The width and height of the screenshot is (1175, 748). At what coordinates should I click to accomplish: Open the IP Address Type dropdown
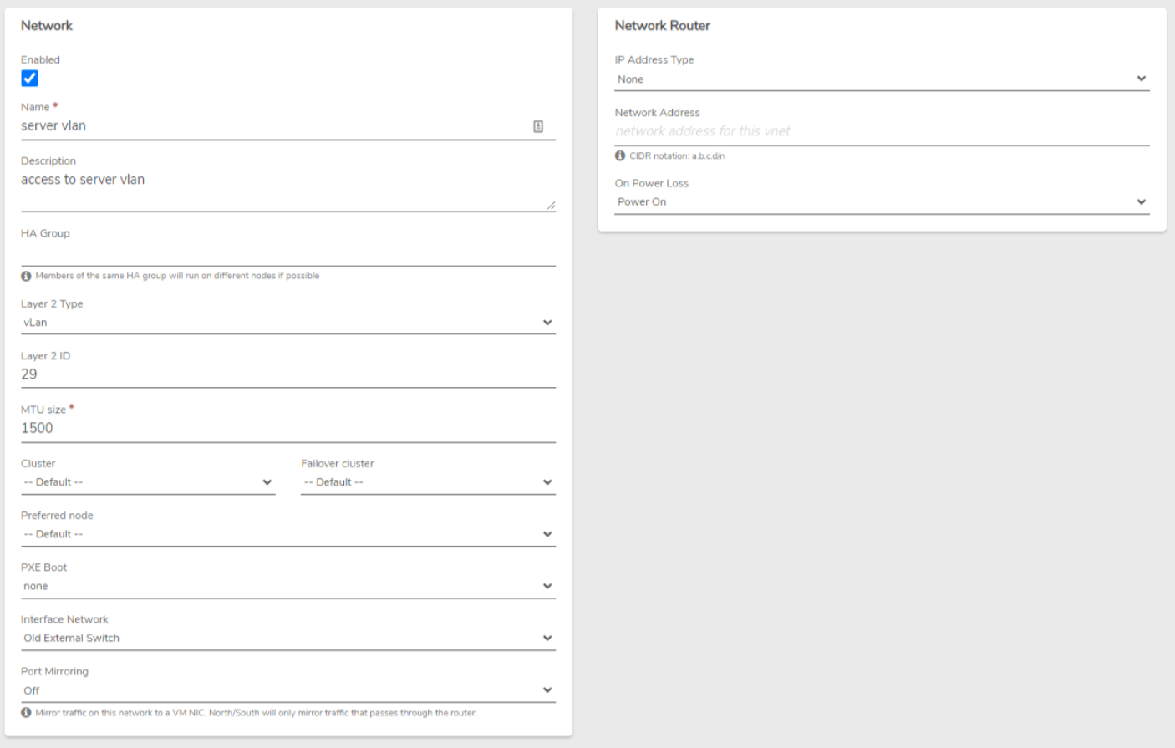point(882,79)
